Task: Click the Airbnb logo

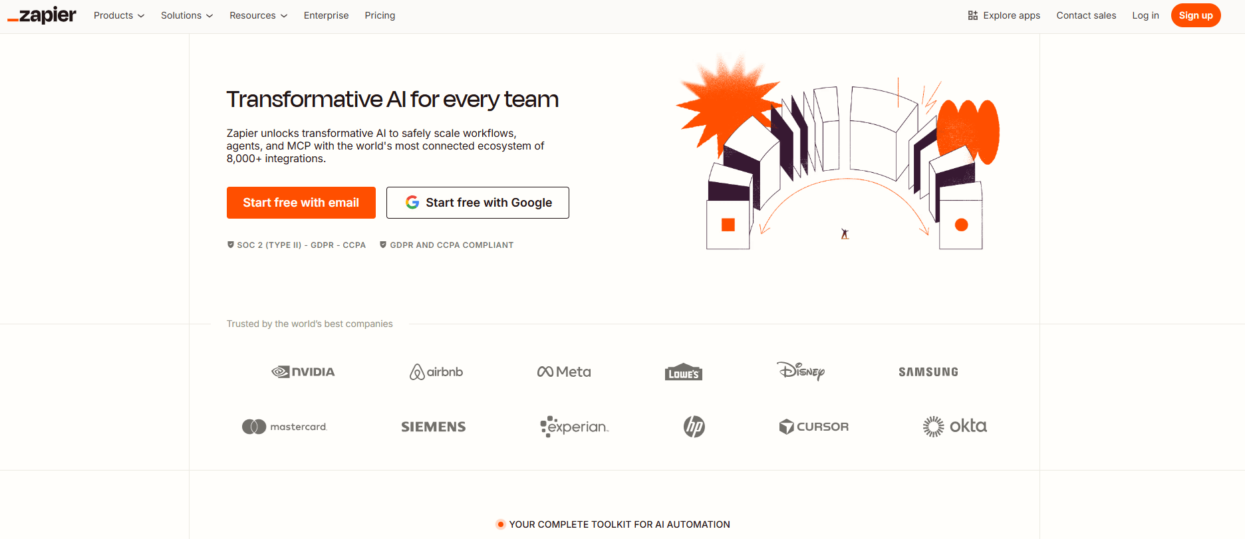Action: tap(436, 372)
